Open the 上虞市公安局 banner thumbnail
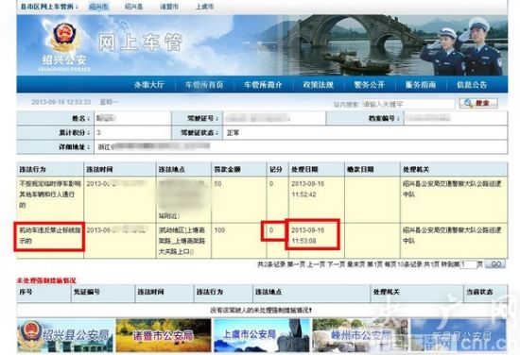The image size is (520, 355). 262,335
